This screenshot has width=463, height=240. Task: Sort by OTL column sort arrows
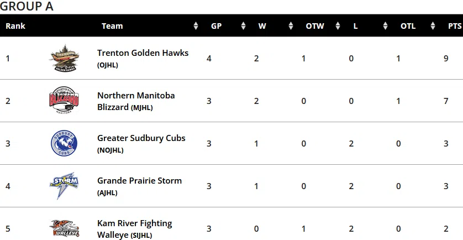pyautogui.click(x=433, y=26)
